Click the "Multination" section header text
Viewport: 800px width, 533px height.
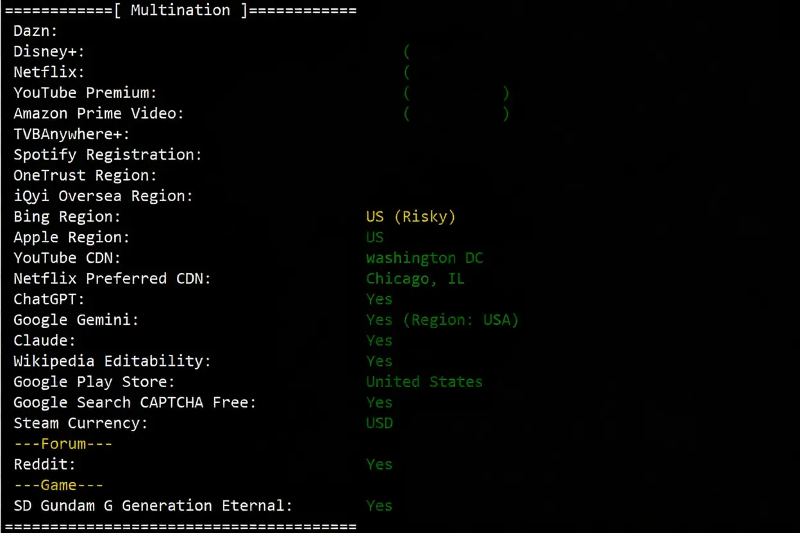180,10
